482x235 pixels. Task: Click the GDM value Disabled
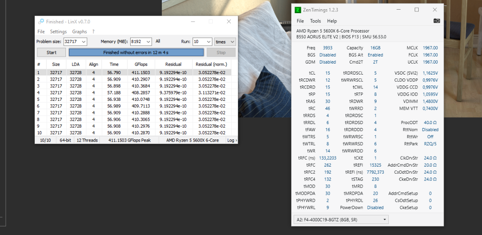(x=327, y=62)
